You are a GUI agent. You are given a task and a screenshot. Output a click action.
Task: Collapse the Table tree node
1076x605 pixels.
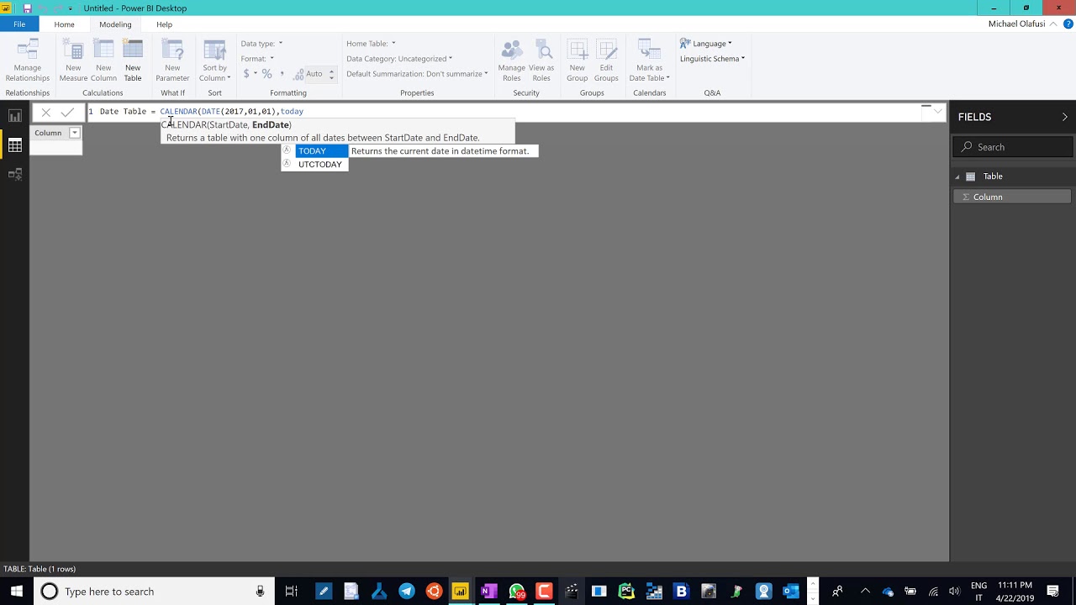(x=957, y=176)
